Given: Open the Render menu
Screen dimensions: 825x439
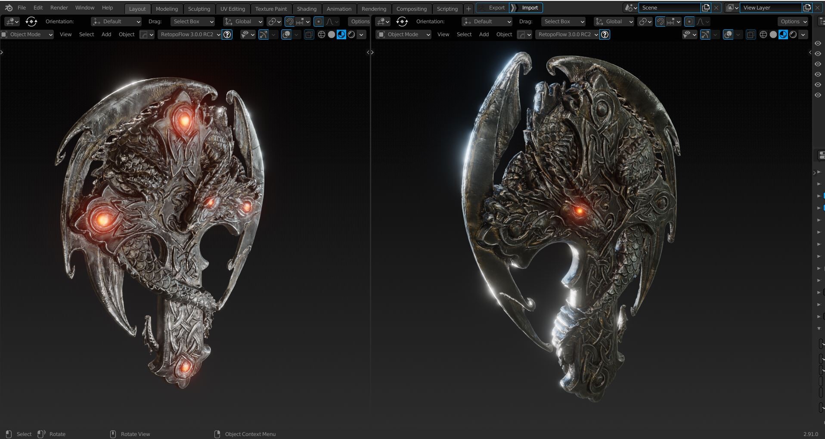Looking at the screenshot, I should (59, 8).
